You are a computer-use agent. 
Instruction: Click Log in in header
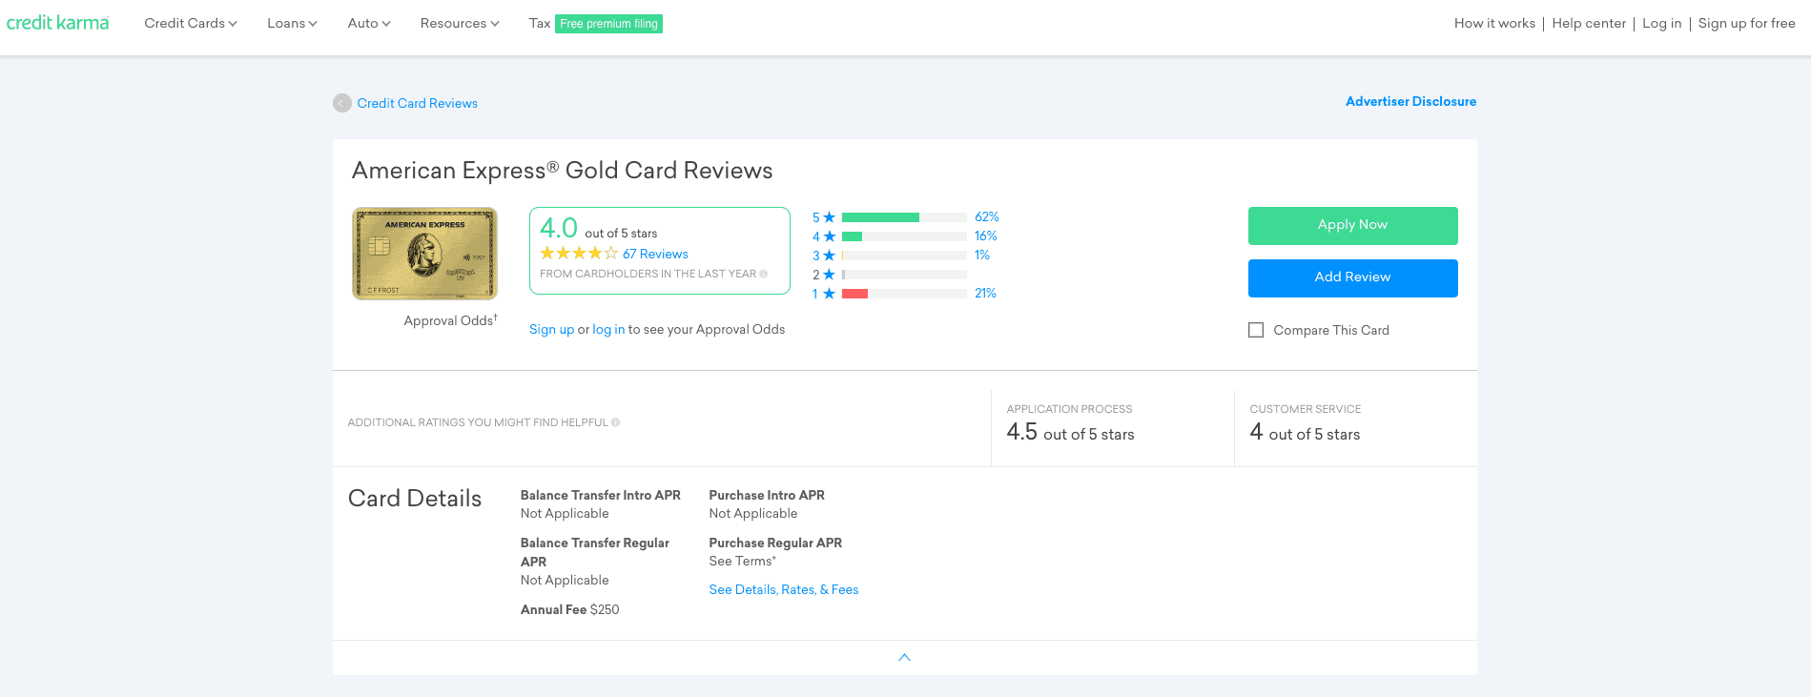point(1661,23)
